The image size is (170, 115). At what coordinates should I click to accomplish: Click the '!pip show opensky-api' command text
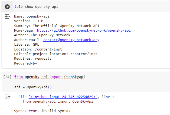click(x=36, y=7)
